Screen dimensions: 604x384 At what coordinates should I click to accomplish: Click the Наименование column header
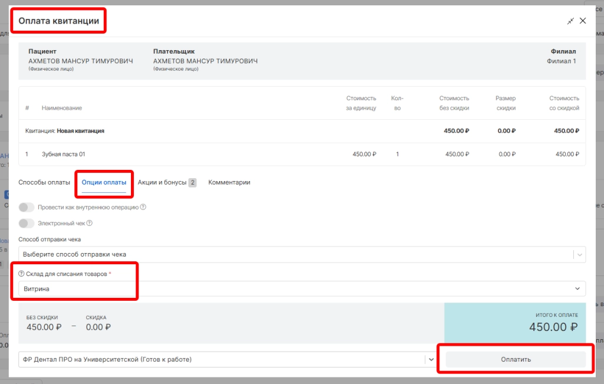click(62, 108)
